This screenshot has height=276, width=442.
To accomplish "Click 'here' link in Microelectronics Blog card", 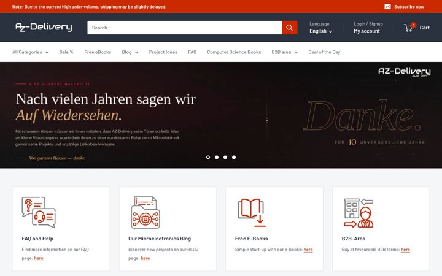I will [145, 258].
